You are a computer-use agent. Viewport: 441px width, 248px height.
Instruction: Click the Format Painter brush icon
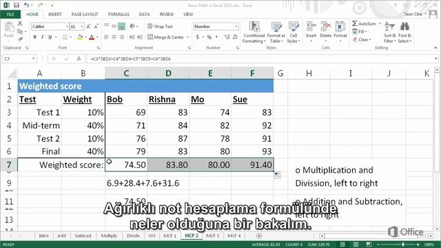coord(20,39)
